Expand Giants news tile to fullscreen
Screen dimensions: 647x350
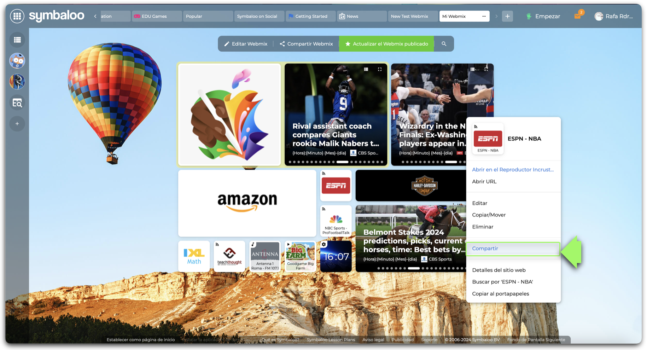[380, 69]
